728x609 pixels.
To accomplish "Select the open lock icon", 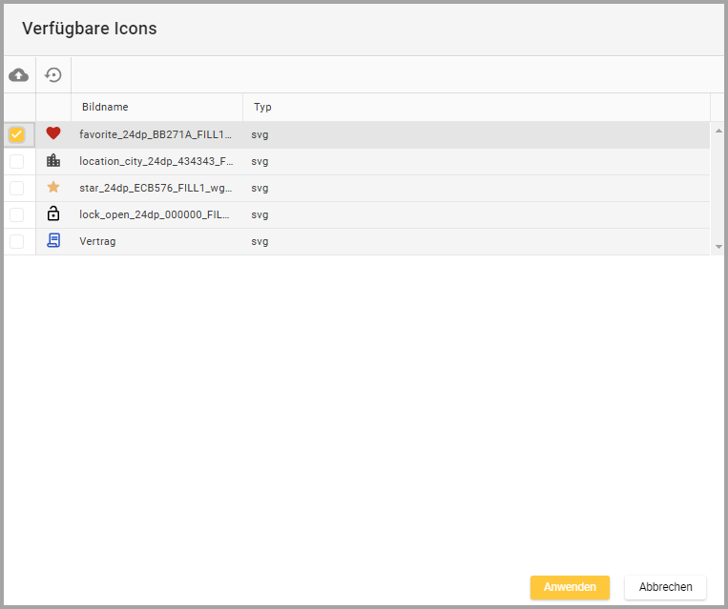I will point(53,214).
